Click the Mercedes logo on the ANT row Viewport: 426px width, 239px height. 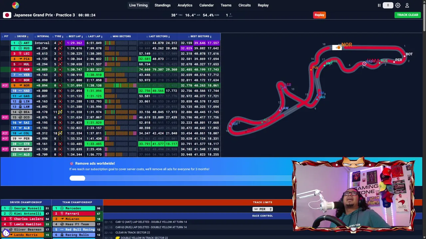click(20, 43)
